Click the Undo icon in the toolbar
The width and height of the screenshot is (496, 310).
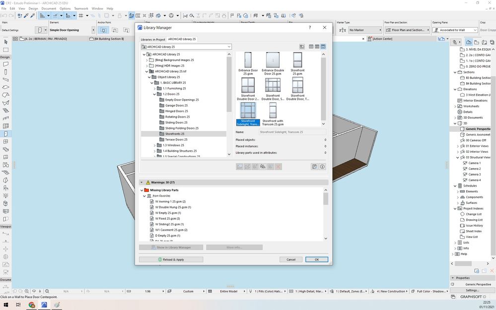[x=4, y=15]
